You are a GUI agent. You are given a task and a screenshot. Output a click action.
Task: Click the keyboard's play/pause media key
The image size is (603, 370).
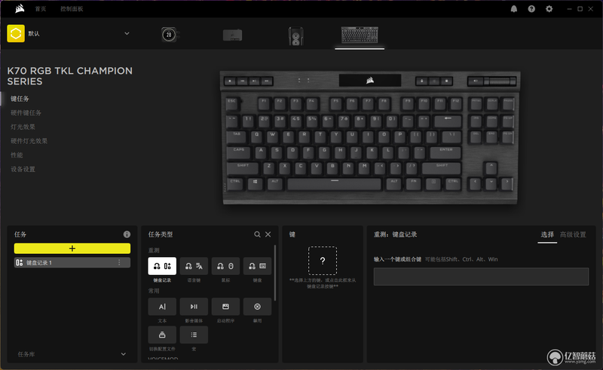[x=254, y=81]
